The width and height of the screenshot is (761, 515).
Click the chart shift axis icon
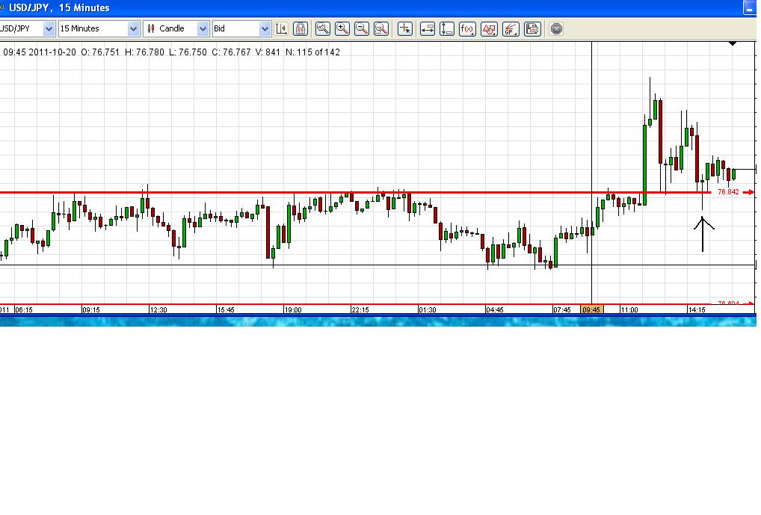pos(282,28)
